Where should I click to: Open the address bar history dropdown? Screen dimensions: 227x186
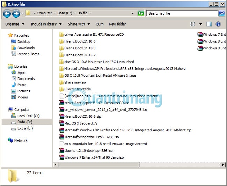coord(133,13)
